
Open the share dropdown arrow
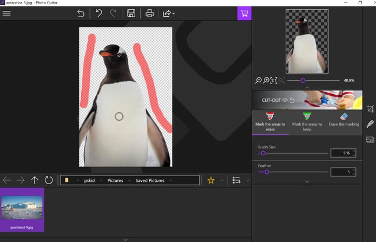173,14
